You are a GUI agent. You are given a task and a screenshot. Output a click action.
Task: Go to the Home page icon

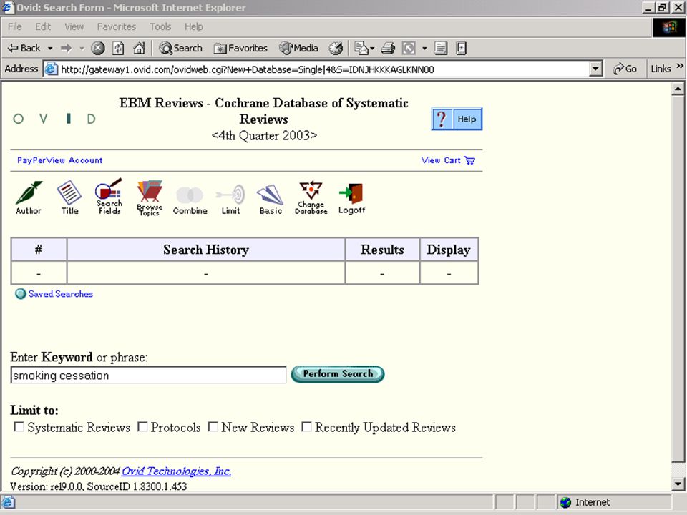pos(140,48)
